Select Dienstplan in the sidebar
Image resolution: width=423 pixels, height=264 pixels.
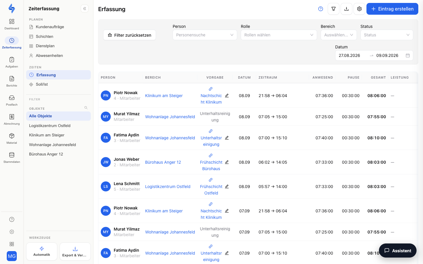(58, 46)
